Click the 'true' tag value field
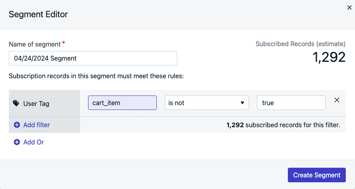 (291, 103)
